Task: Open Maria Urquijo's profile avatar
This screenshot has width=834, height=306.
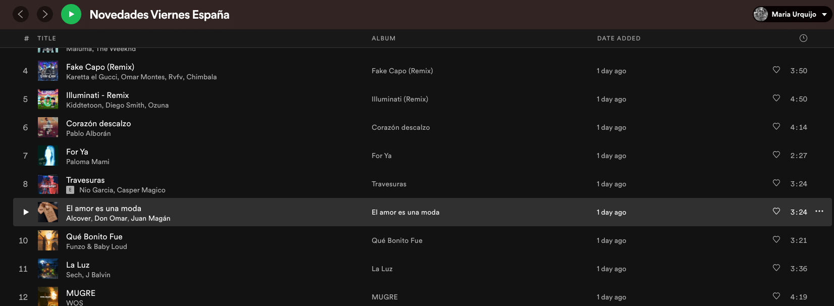Action: click(760, 14)
